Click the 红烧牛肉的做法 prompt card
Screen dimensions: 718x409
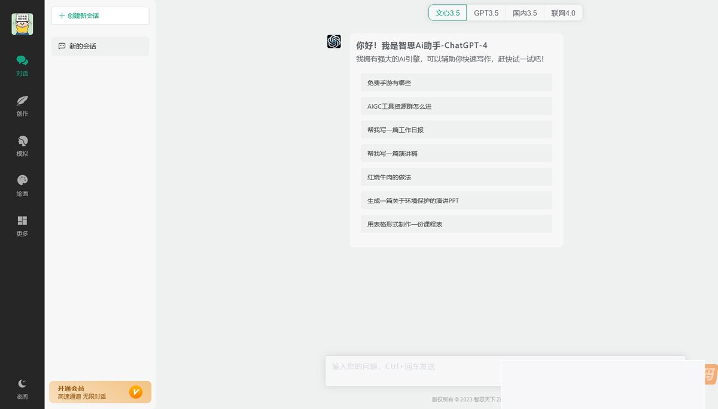pos(456,177)
